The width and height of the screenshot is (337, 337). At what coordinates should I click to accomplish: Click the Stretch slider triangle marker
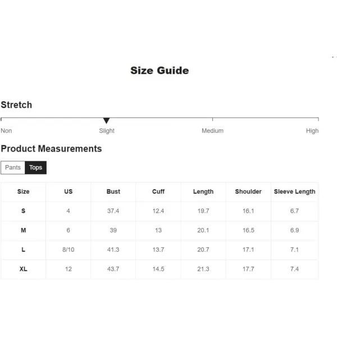106,120
